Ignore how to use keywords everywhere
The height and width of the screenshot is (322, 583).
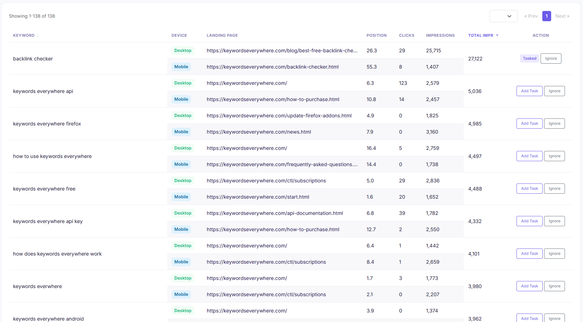(554, 156)
